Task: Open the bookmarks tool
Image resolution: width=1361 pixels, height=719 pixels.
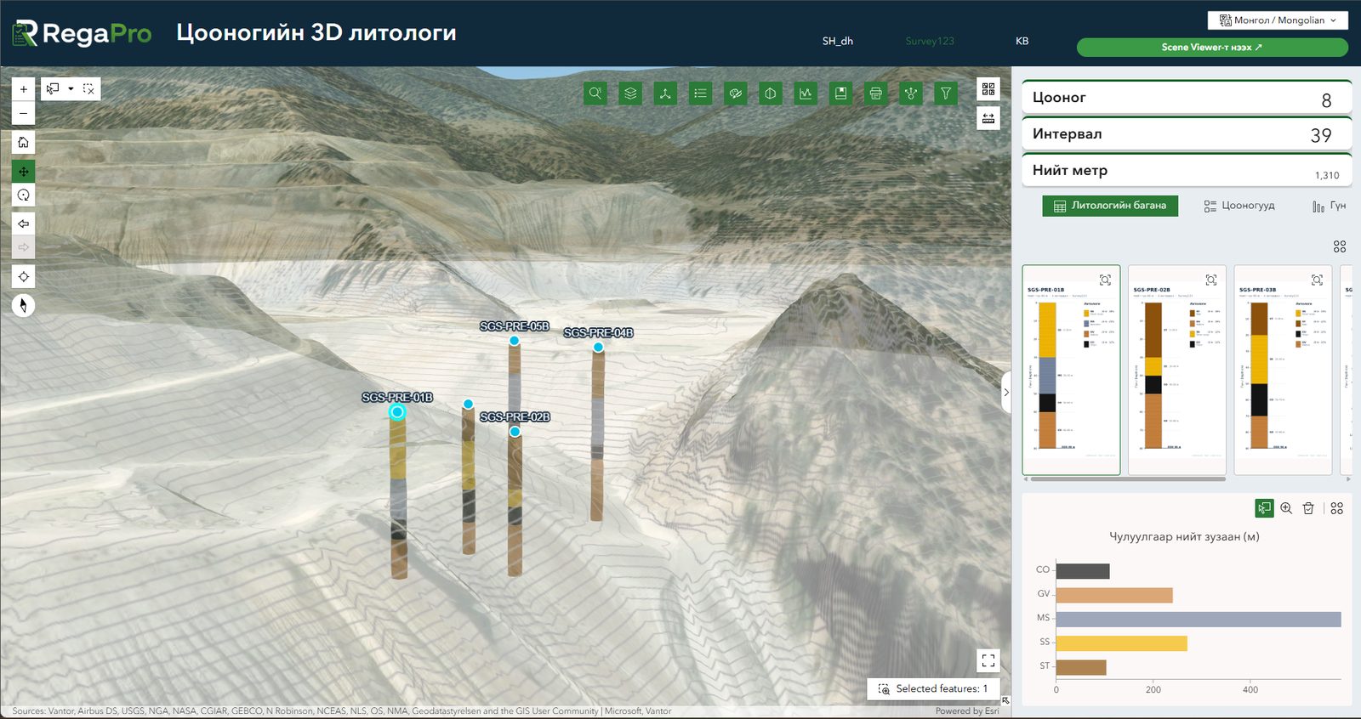Action: pyautogui.click(x=840, y=93)
